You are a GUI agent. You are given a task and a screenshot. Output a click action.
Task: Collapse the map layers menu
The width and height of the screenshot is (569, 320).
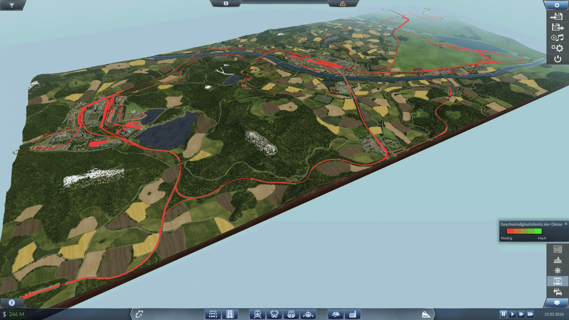(557, 303)
